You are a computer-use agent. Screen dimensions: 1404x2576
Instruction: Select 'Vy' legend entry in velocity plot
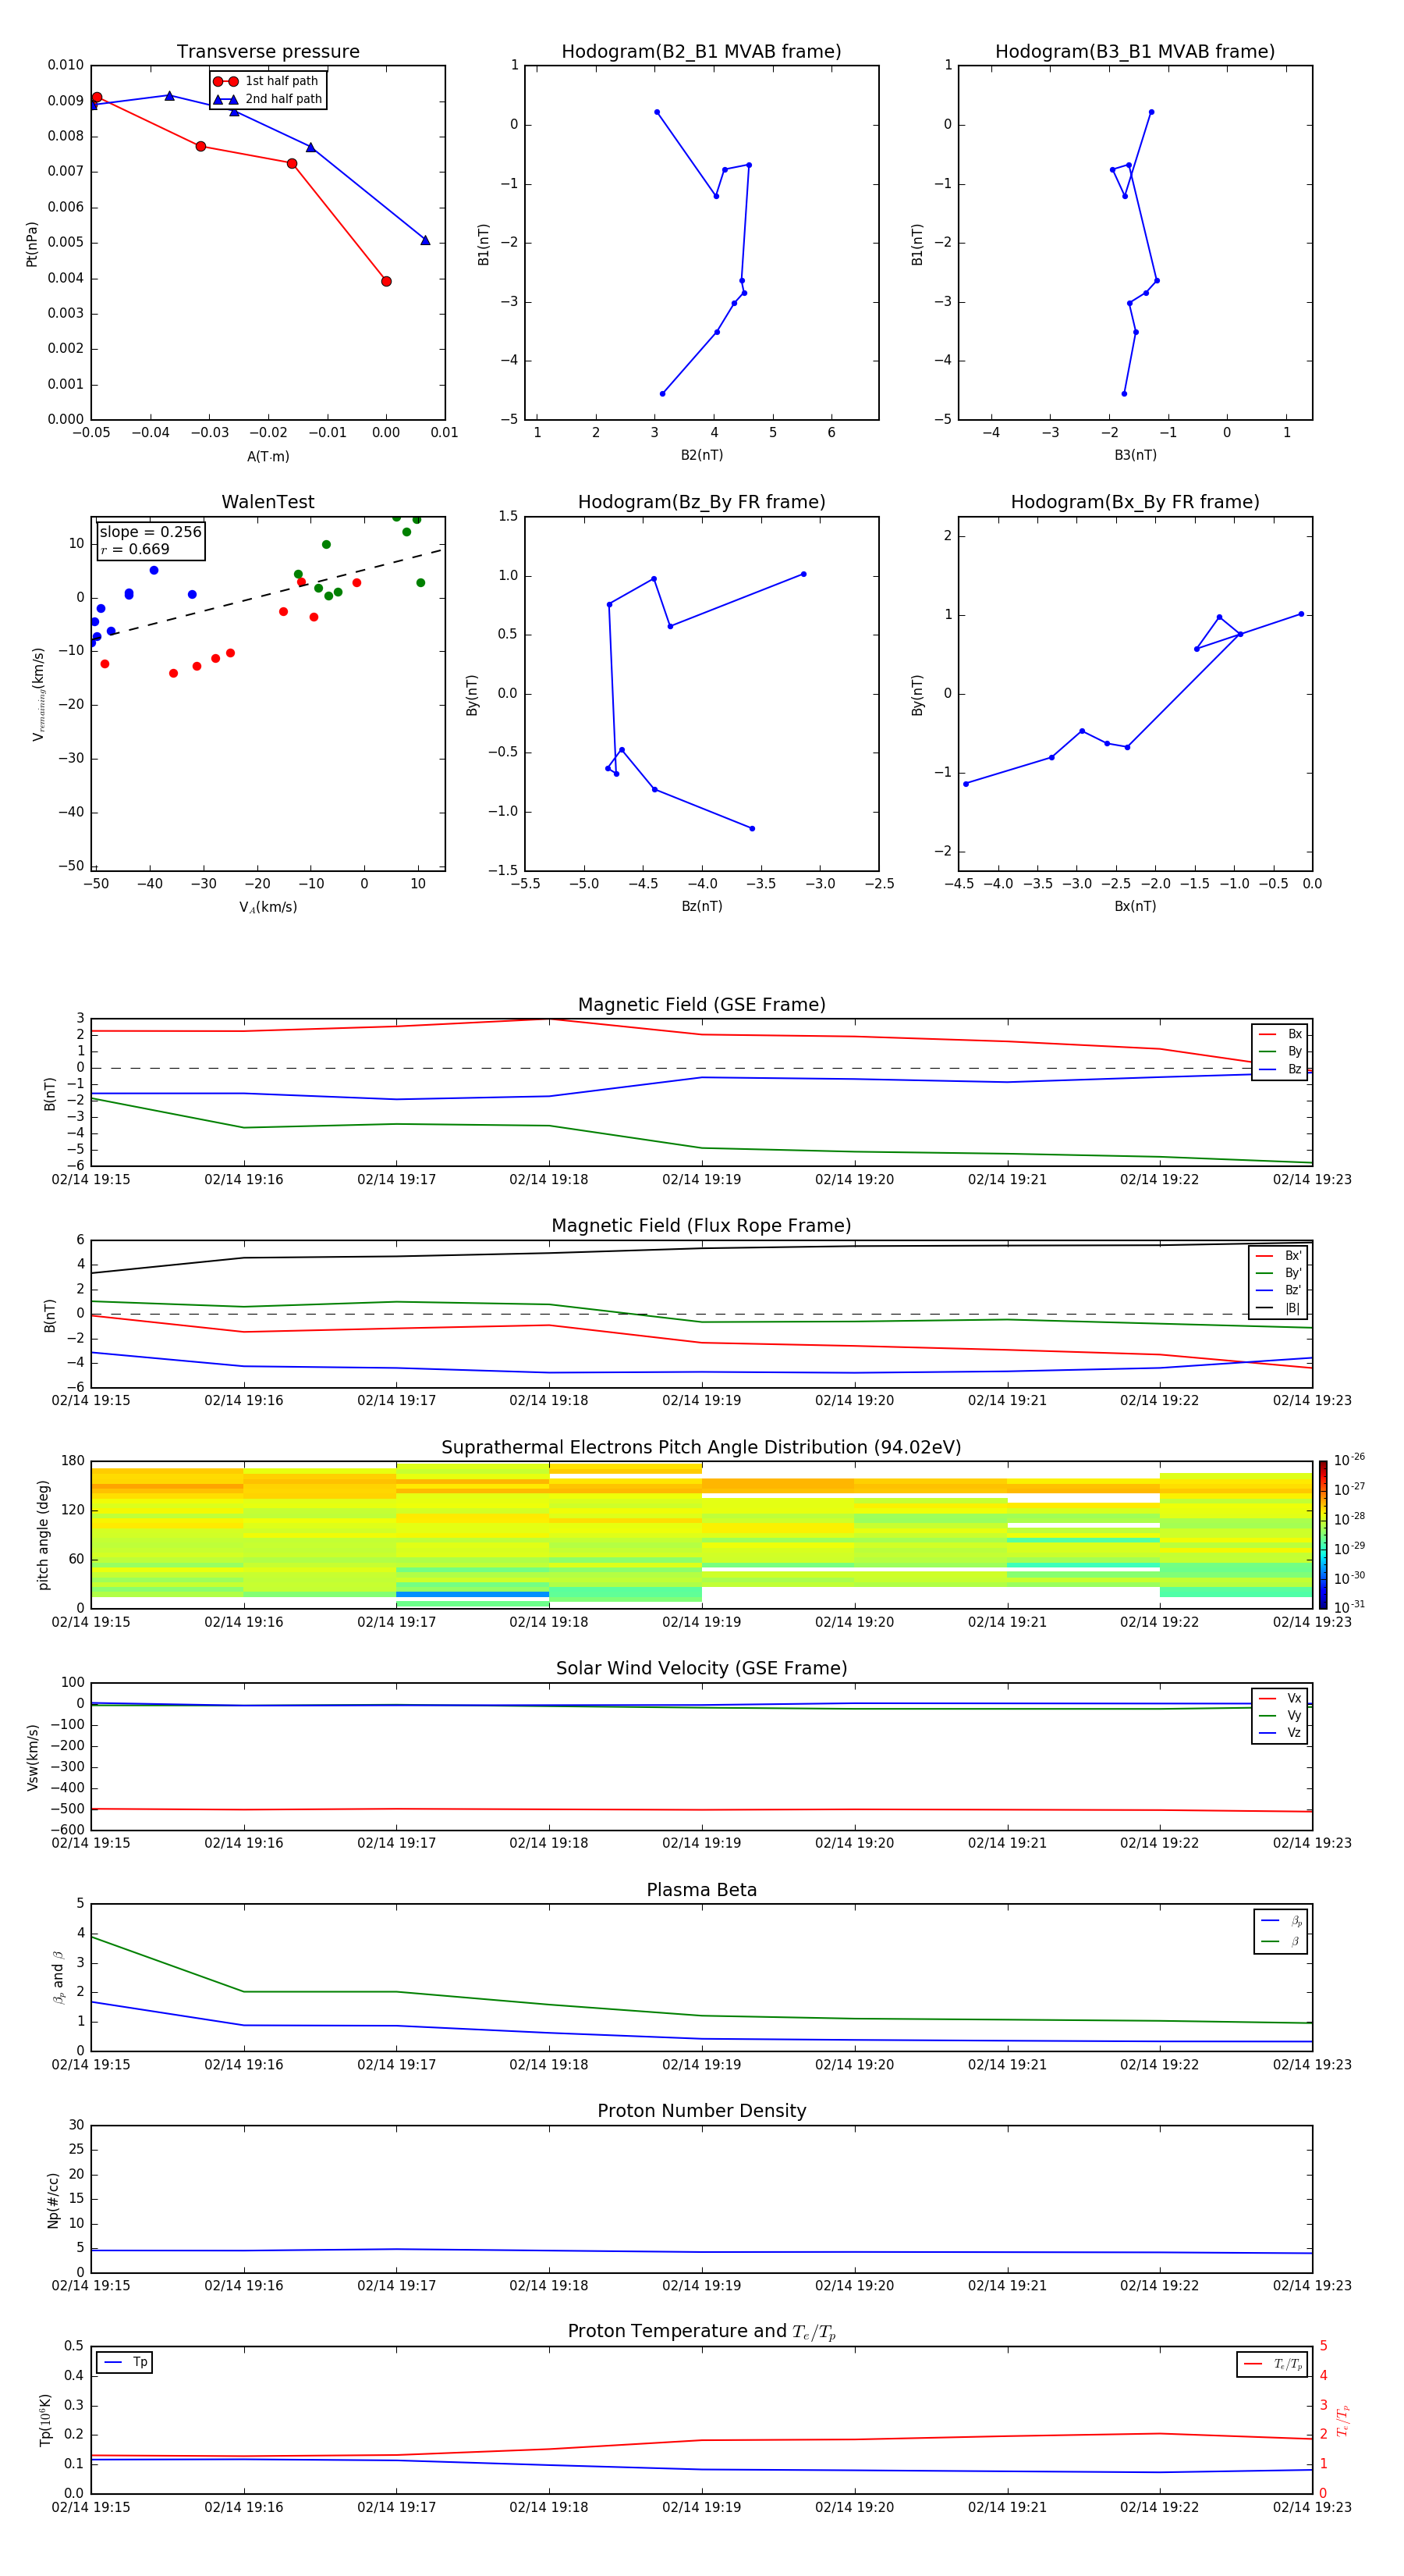pos(1280,1716)
